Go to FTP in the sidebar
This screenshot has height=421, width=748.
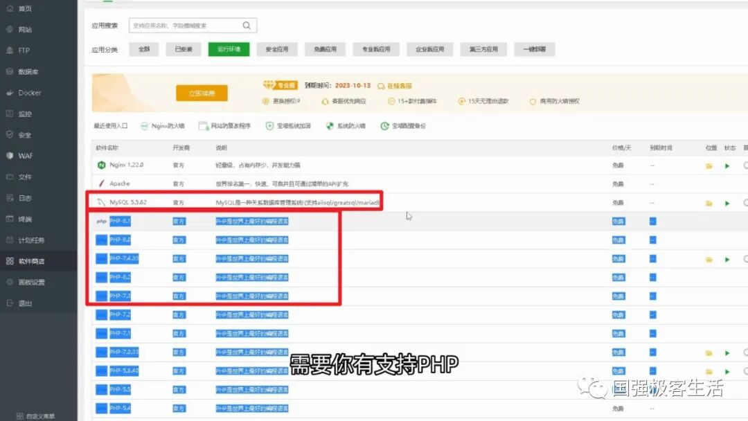tap(24, 51)
